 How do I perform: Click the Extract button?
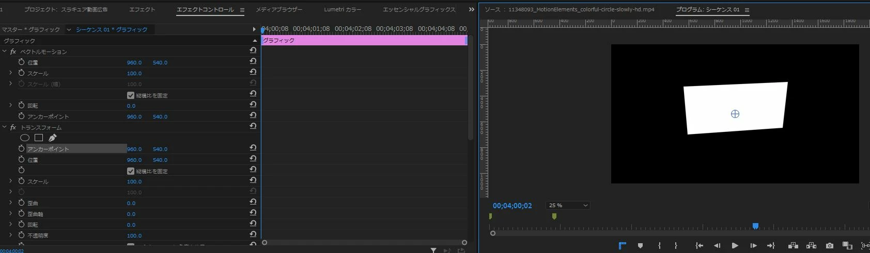tap(811, 246)
